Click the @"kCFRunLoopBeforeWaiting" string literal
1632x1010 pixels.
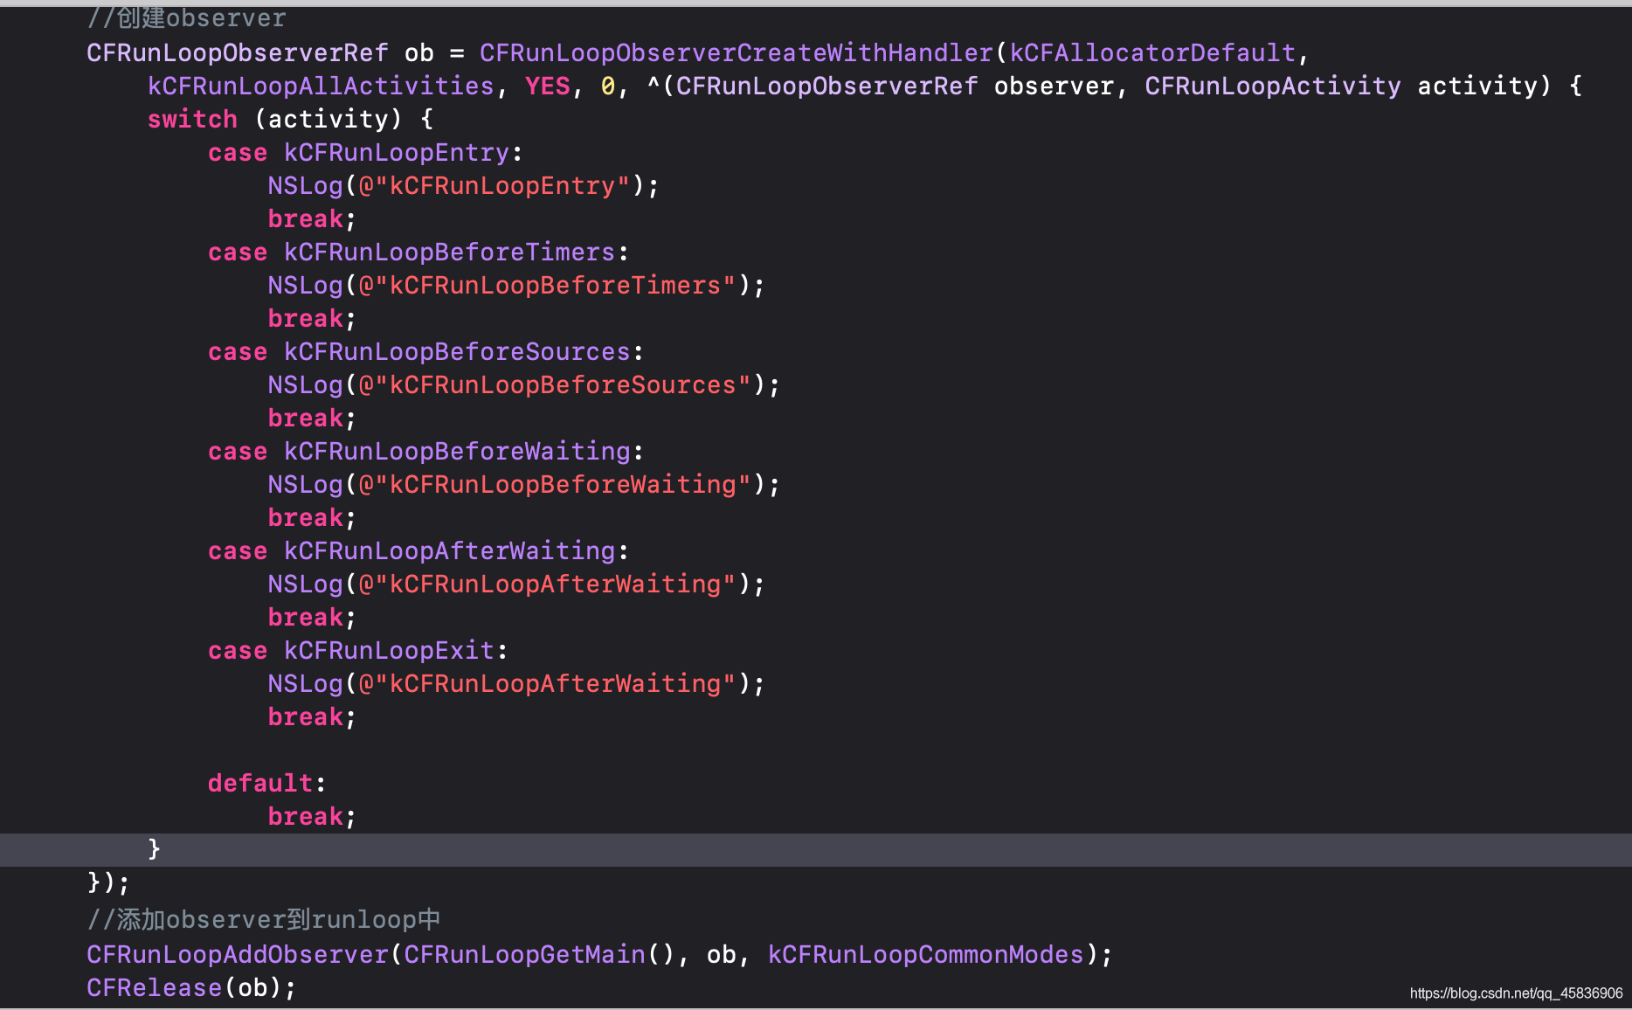coord(555,485)
